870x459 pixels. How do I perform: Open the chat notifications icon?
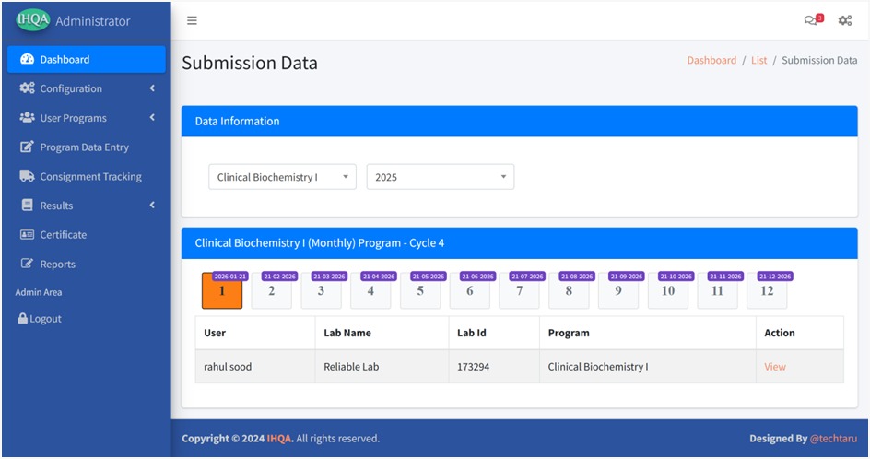[811, 20]
